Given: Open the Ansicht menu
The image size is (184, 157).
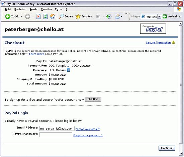Looking at the screenshot, I should 33,9.
